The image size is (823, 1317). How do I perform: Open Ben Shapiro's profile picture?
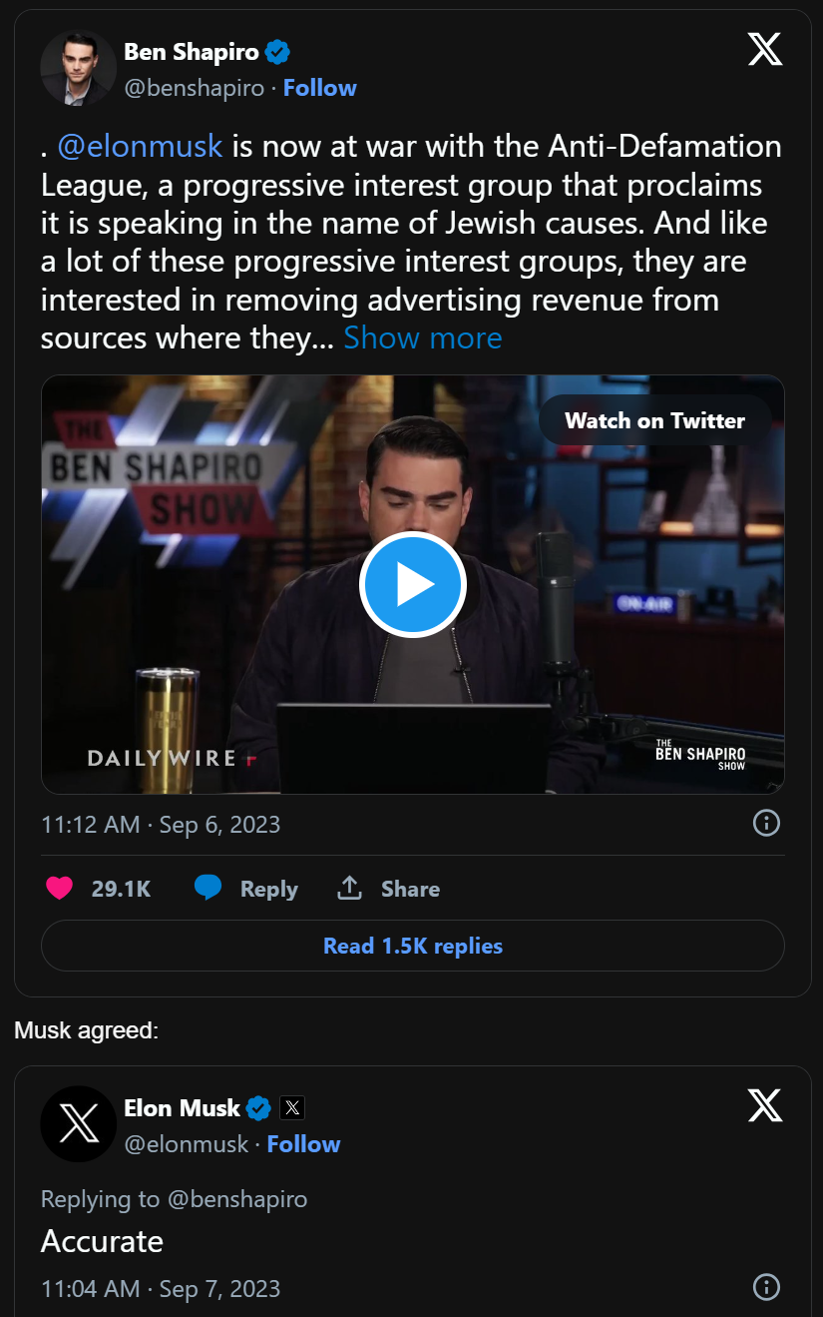pos(78,68)
